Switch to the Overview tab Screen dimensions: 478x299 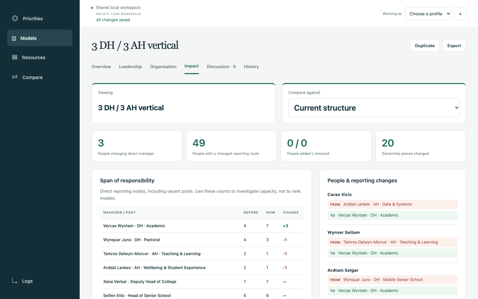coord(101,66)
